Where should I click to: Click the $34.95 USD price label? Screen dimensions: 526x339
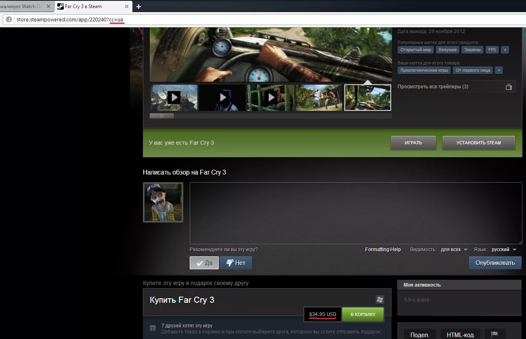tap(323, 314)
